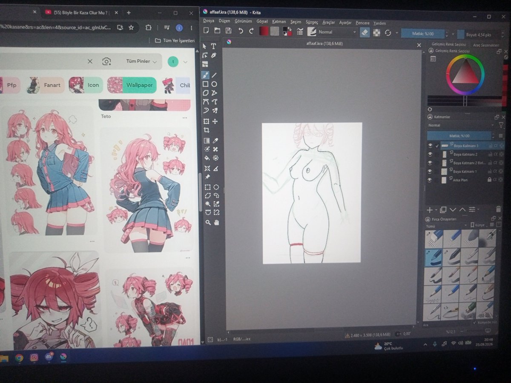Toggle lock on Arka Plan layer
This screenshot has height=383, width=511.
[x=489, y=180]
